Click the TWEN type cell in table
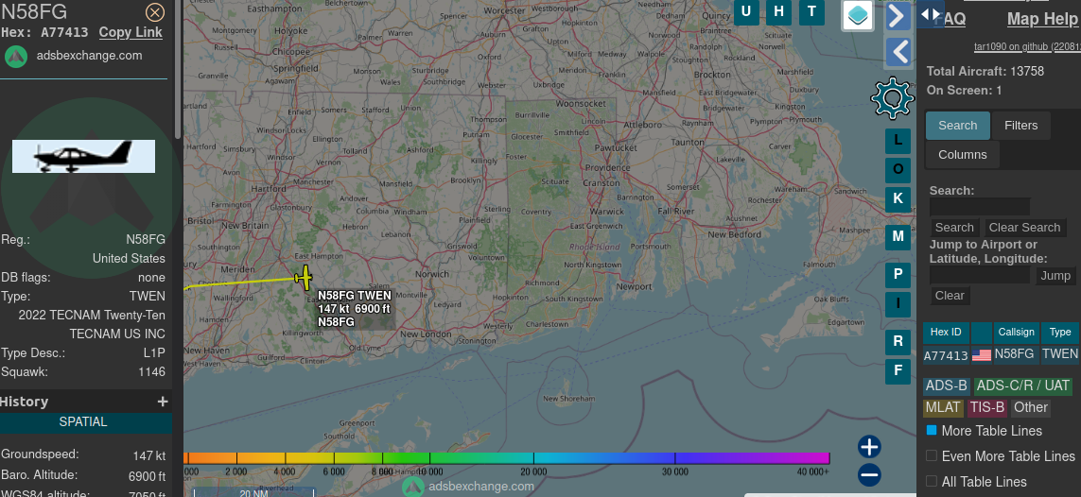This screenshot has height=497, width=1081. [x=1060, y=353]
